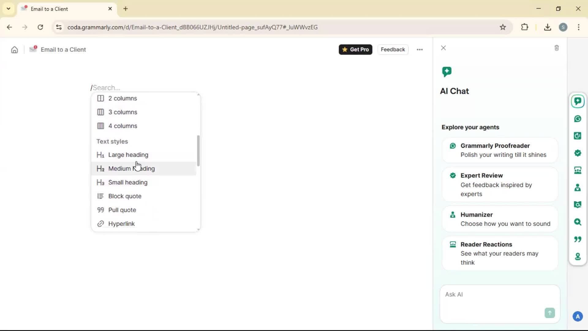Viewport: 588px width, 331px height.
Task: Click the AI Chat icon in right sidebar
Action: pyautogui.click(x=578, y=101)
